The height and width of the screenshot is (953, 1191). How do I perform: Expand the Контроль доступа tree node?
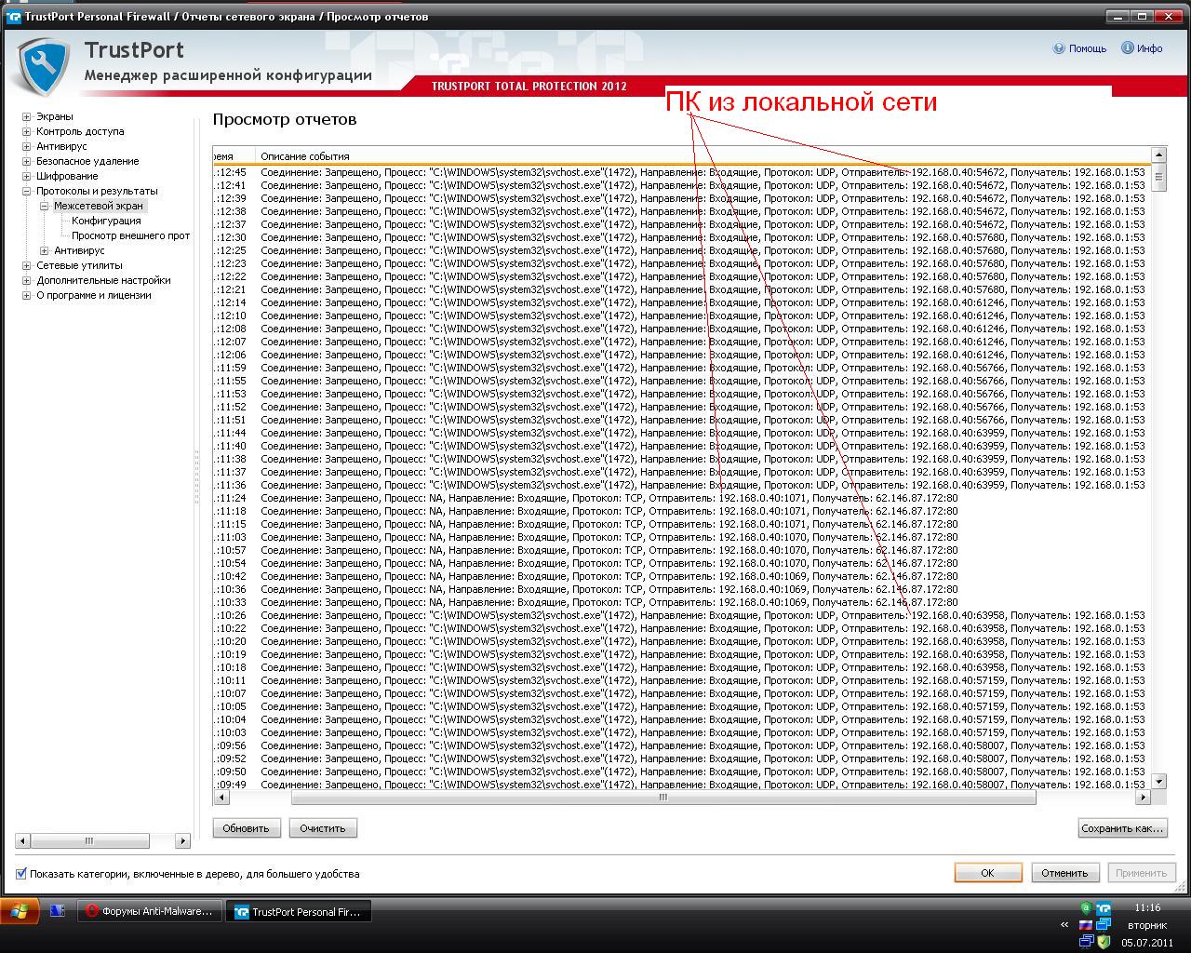(27, 132)
